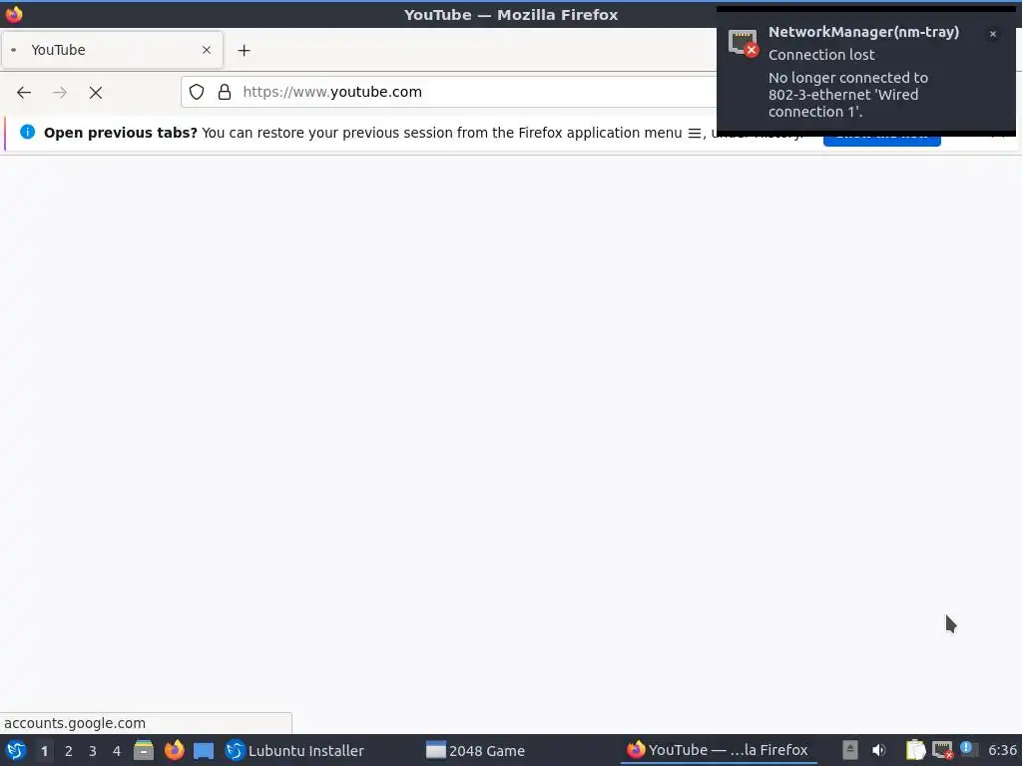Dismiss the NetworkManager notification

(993, 34)
